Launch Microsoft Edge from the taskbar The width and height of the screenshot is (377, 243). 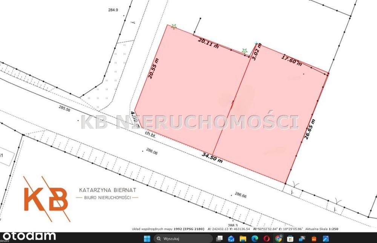pyautogui.click(x=254, y=238)
